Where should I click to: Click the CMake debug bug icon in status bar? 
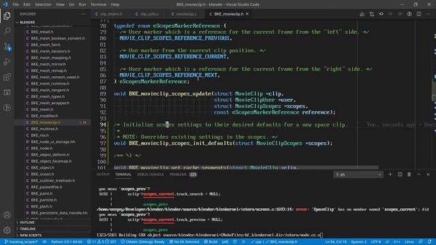click(x=235, y=242)
